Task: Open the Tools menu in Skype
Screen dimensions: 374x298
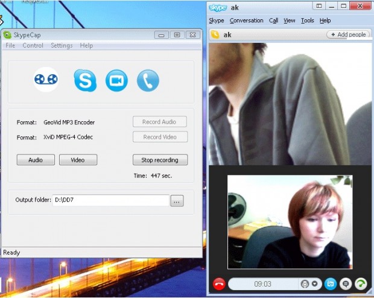Action: point(307,21)
